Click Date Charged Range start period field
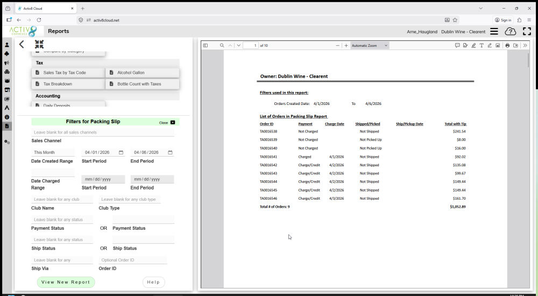This screenshot has width=538, height=296. tap(103, 179)
